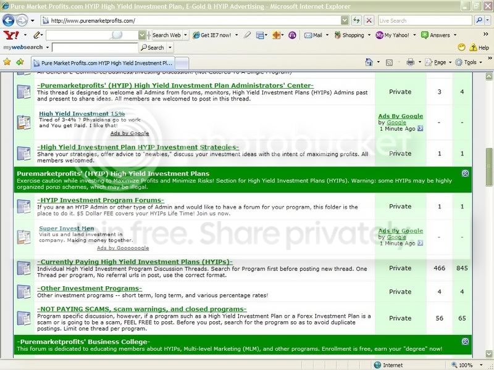This screenshot has width=494, height=370.
Task: Click the Yahoo toolbar highlighter icon
Action: pyautogui.click(x=248, y=35)
